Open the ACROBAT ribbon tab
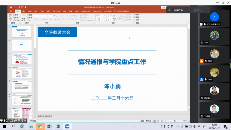The width and height of the screenshot is (231, 130). 108,11
